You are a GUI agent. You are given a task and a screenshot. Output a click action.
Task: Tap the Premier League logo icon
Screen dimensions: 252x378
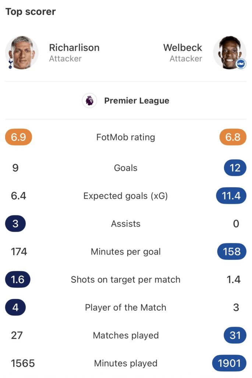(x=89, y=101)
